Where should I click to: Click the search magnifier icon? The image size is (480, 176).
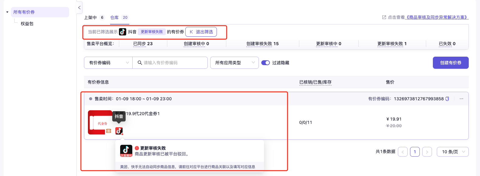[140, 63]
